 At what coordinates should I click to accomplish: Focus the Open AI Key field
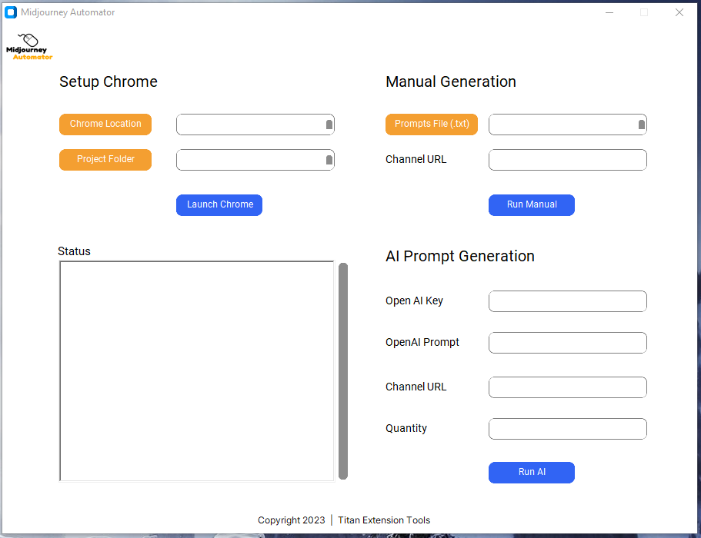(568, 301)
